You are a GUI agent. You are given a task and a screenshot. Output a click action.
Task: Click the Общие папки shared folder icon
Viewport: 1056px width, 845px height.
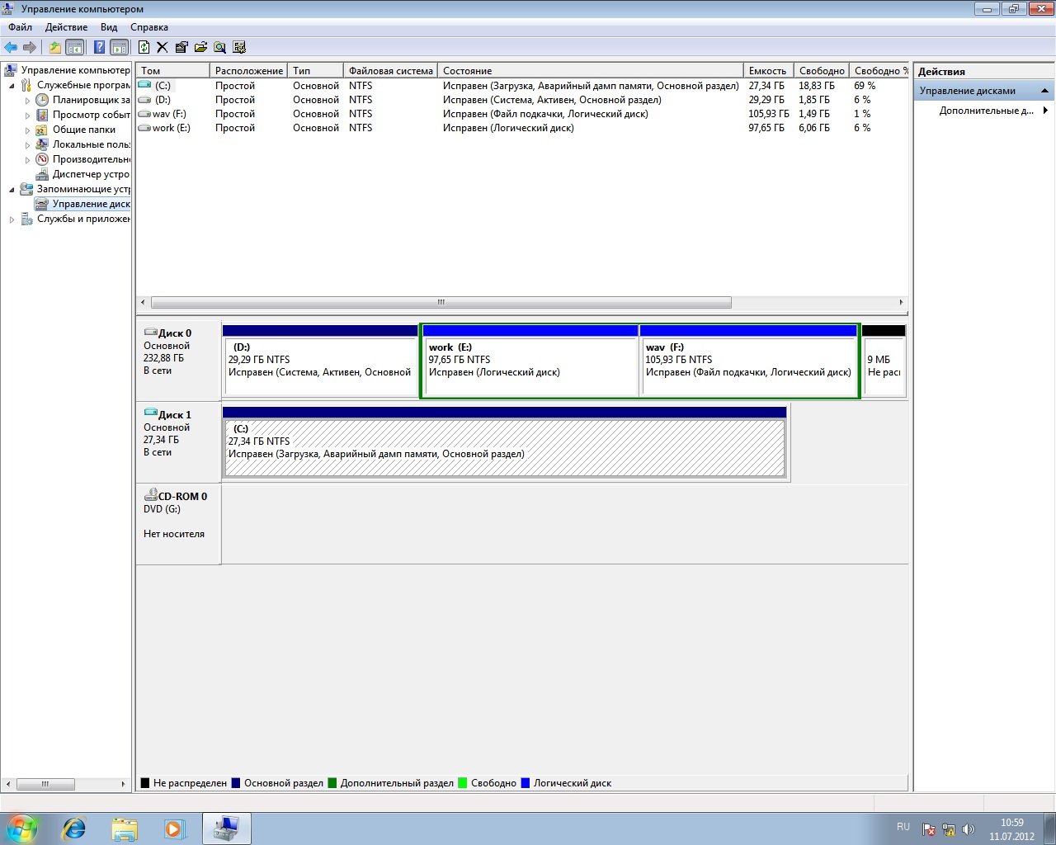pyautogui.click(x=42, y=130)
